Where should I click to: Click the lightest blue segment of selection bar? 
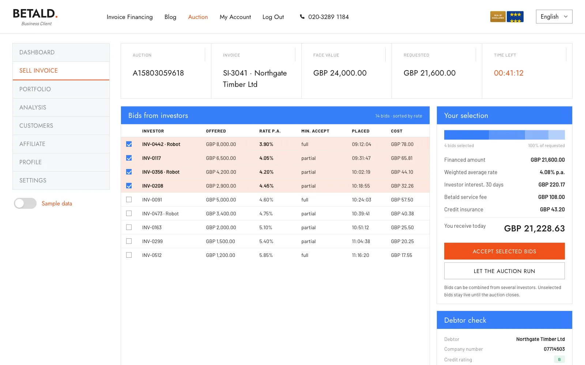click(x=556, y=135)
